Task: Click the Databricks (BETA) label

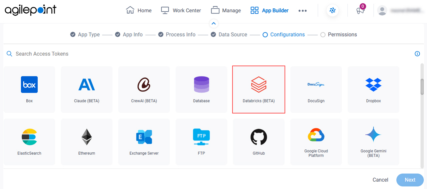Action: 259,101
